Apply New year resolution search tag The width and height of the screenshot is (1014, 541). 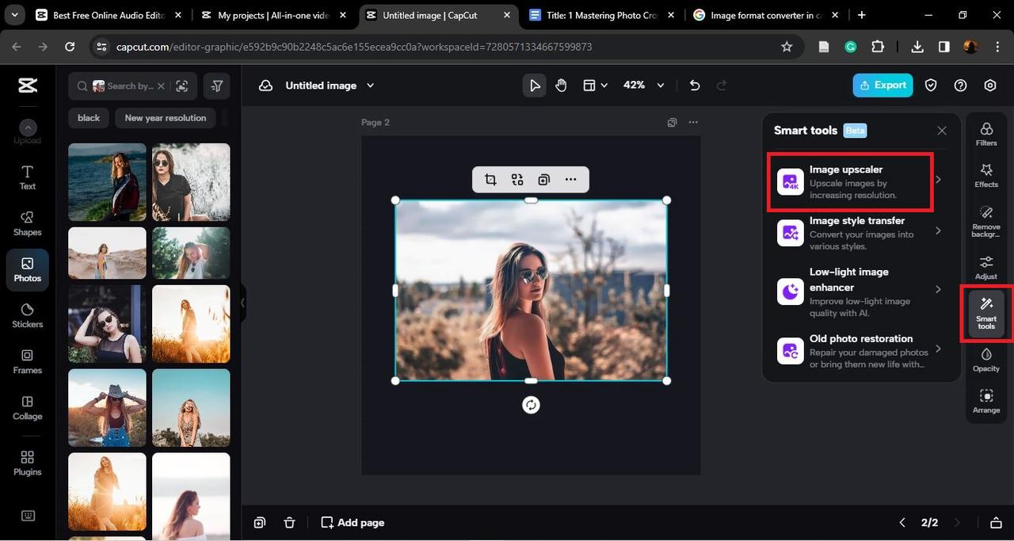pyautogui.click(x=166, y=118)
